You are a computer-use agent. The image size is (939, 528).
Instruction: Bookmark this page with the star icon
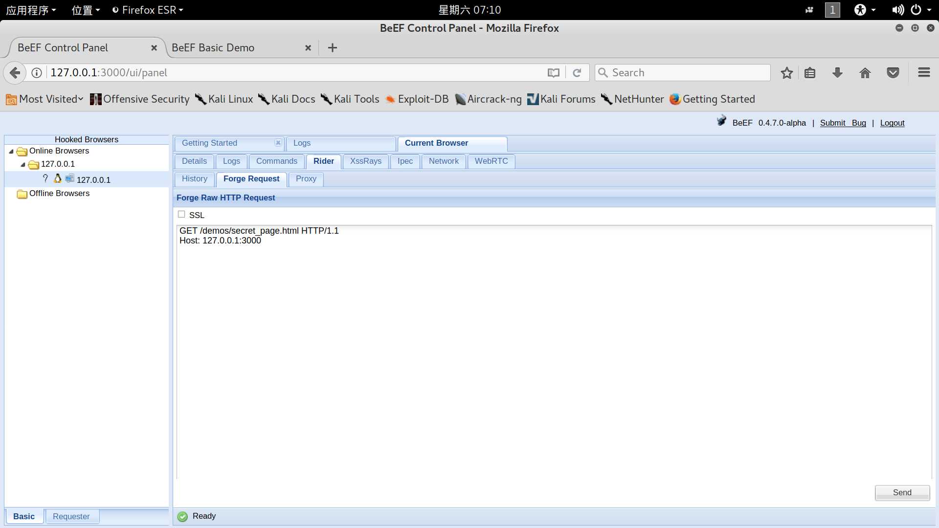[x=786, y=73]
